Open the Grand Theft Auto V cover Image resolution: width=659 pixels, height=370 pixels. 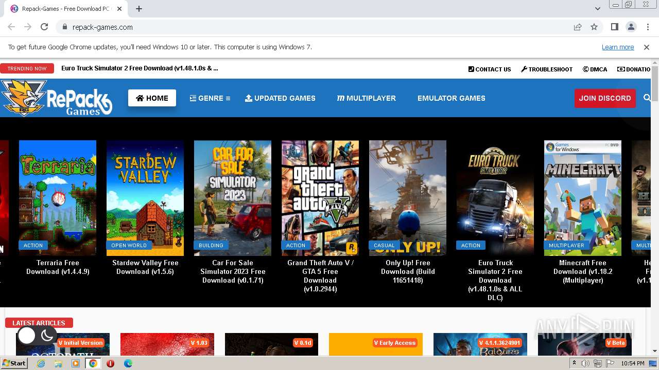coord(320,198)
